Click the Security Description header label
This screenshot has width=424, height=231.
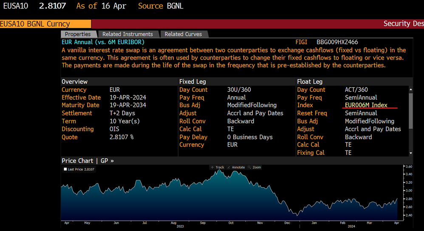pyautogui.click(x=403, y=24)
